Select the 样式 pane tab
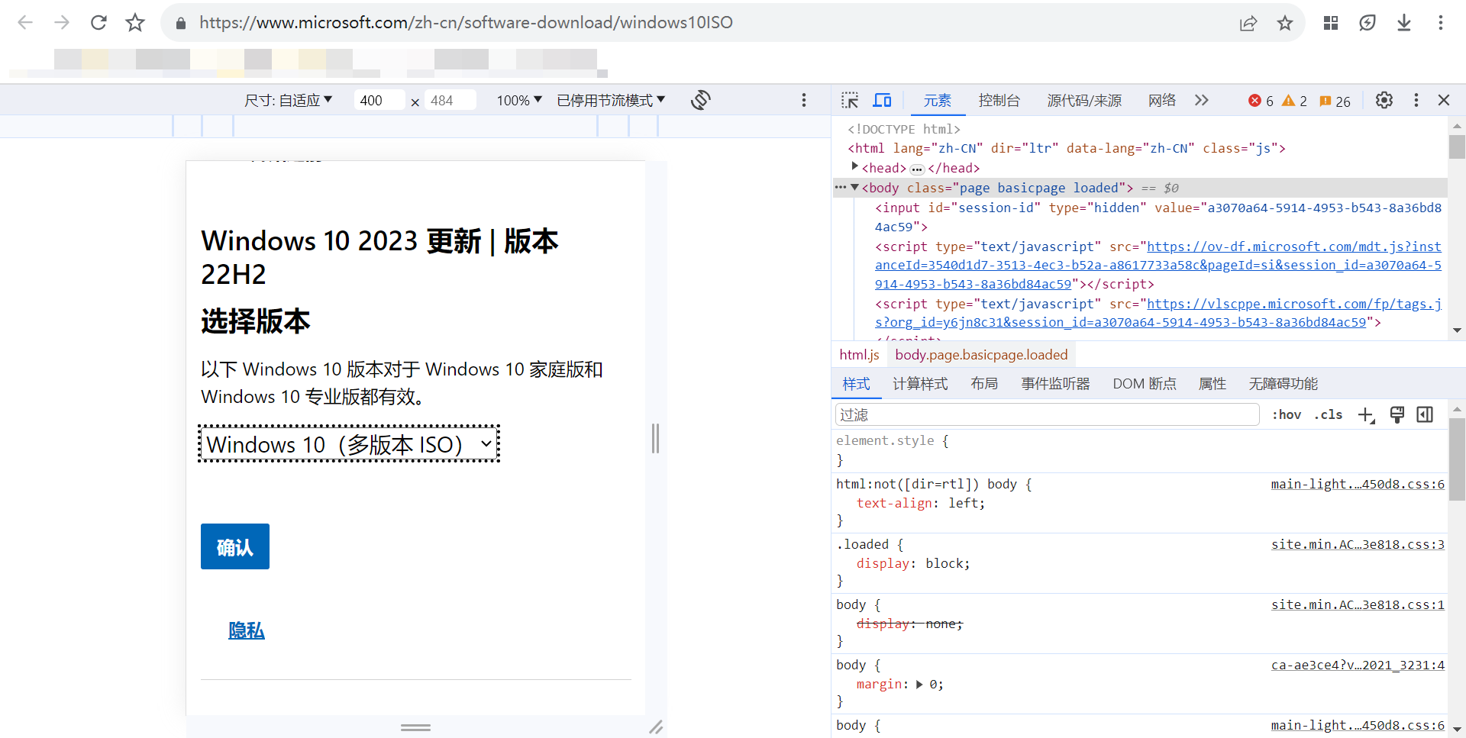The height and width of the screenshot is (738, 1466). pos(857,384)
